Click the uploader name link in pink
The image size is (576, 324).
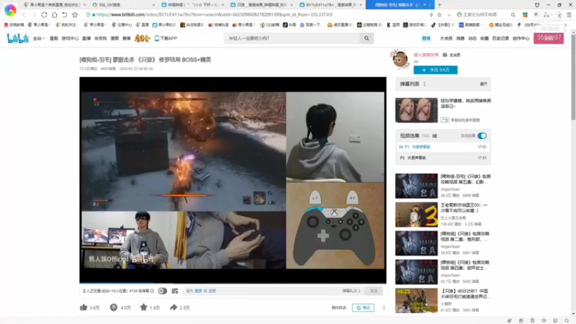(x=426, y=55)
